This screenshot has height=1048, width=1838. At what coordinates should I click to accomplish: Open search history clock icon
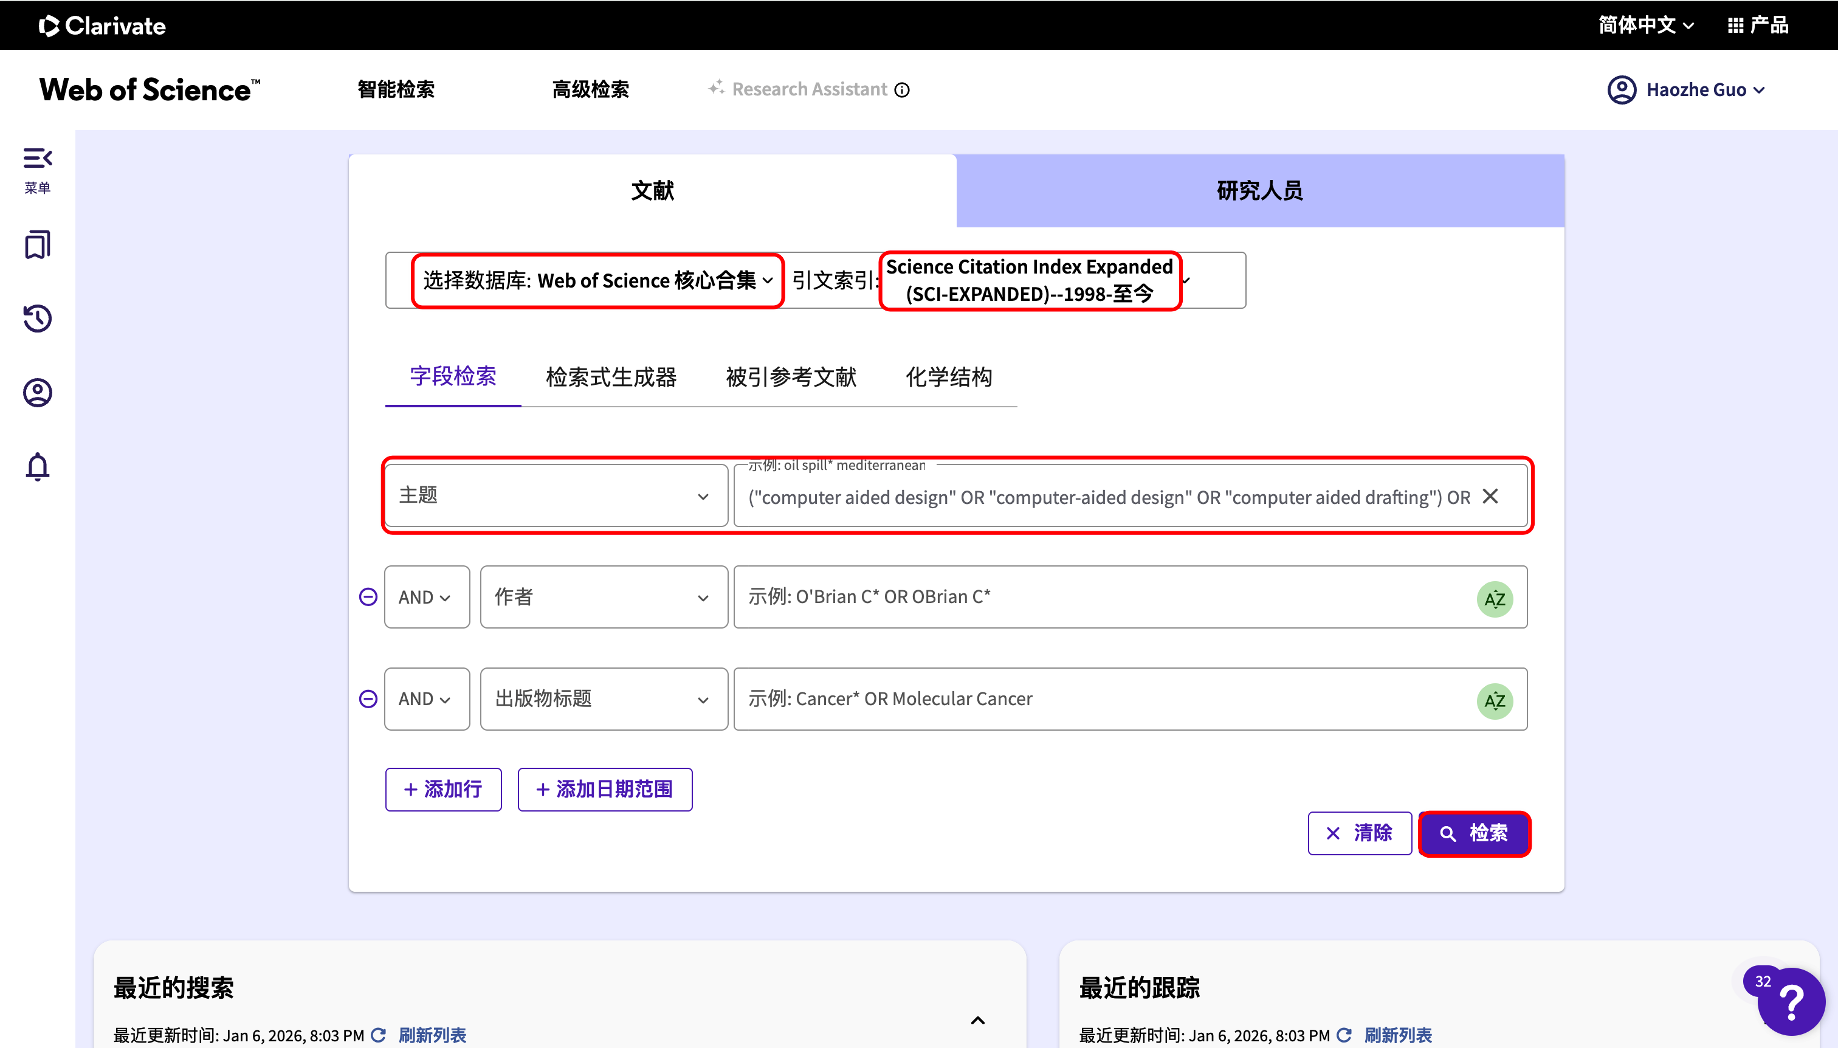38,319
